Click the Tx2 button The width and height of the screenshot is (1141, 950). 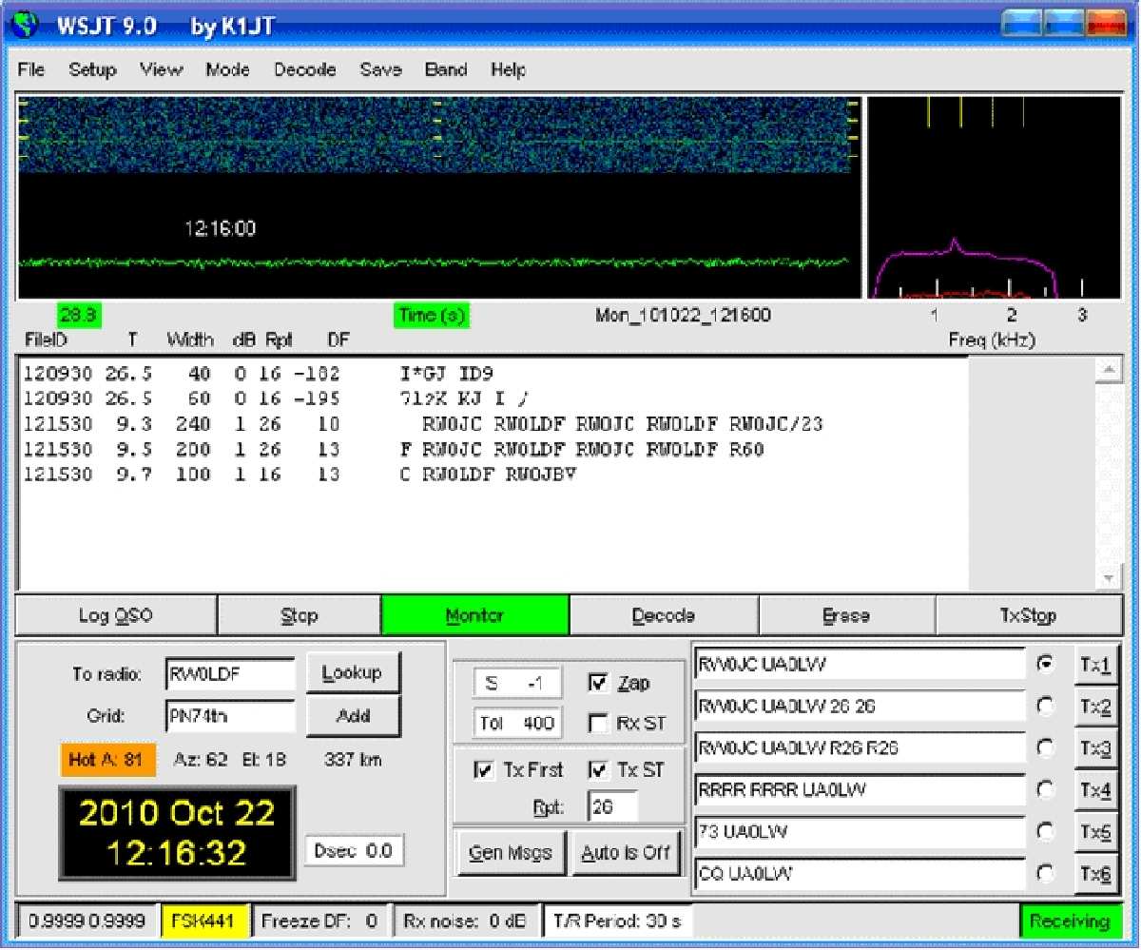click(1094, 708)
